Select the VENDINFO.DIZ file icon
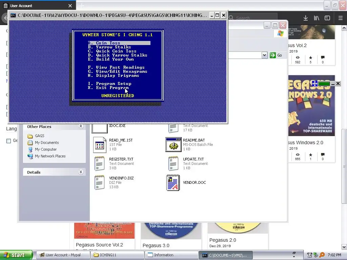 [100, 182]
